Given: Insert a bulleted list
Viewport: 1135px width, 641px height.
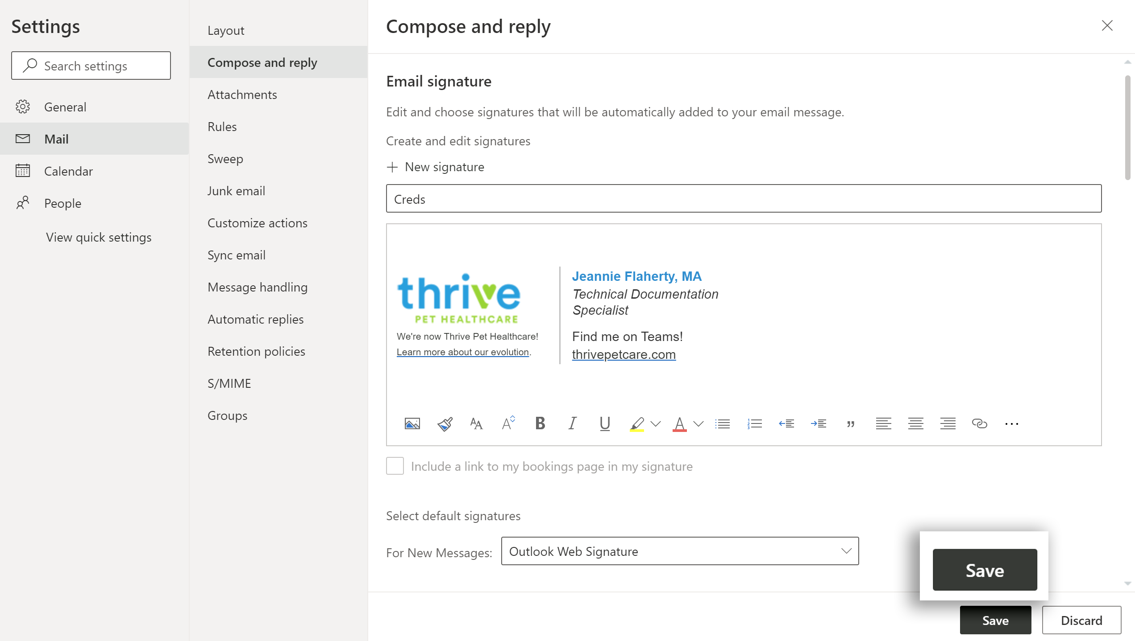Looking at the screenshot, I should pos(722,423).
